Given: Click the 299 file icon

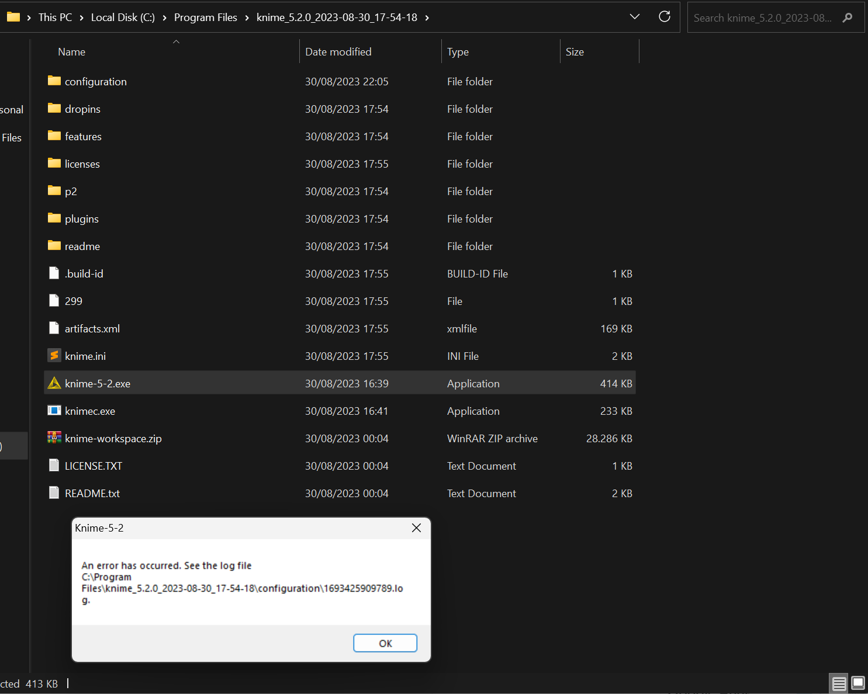Looking at the screenshot, I should coord(54,300).
